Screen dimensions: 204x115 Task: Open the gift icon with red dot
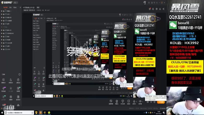coord(150,9)
